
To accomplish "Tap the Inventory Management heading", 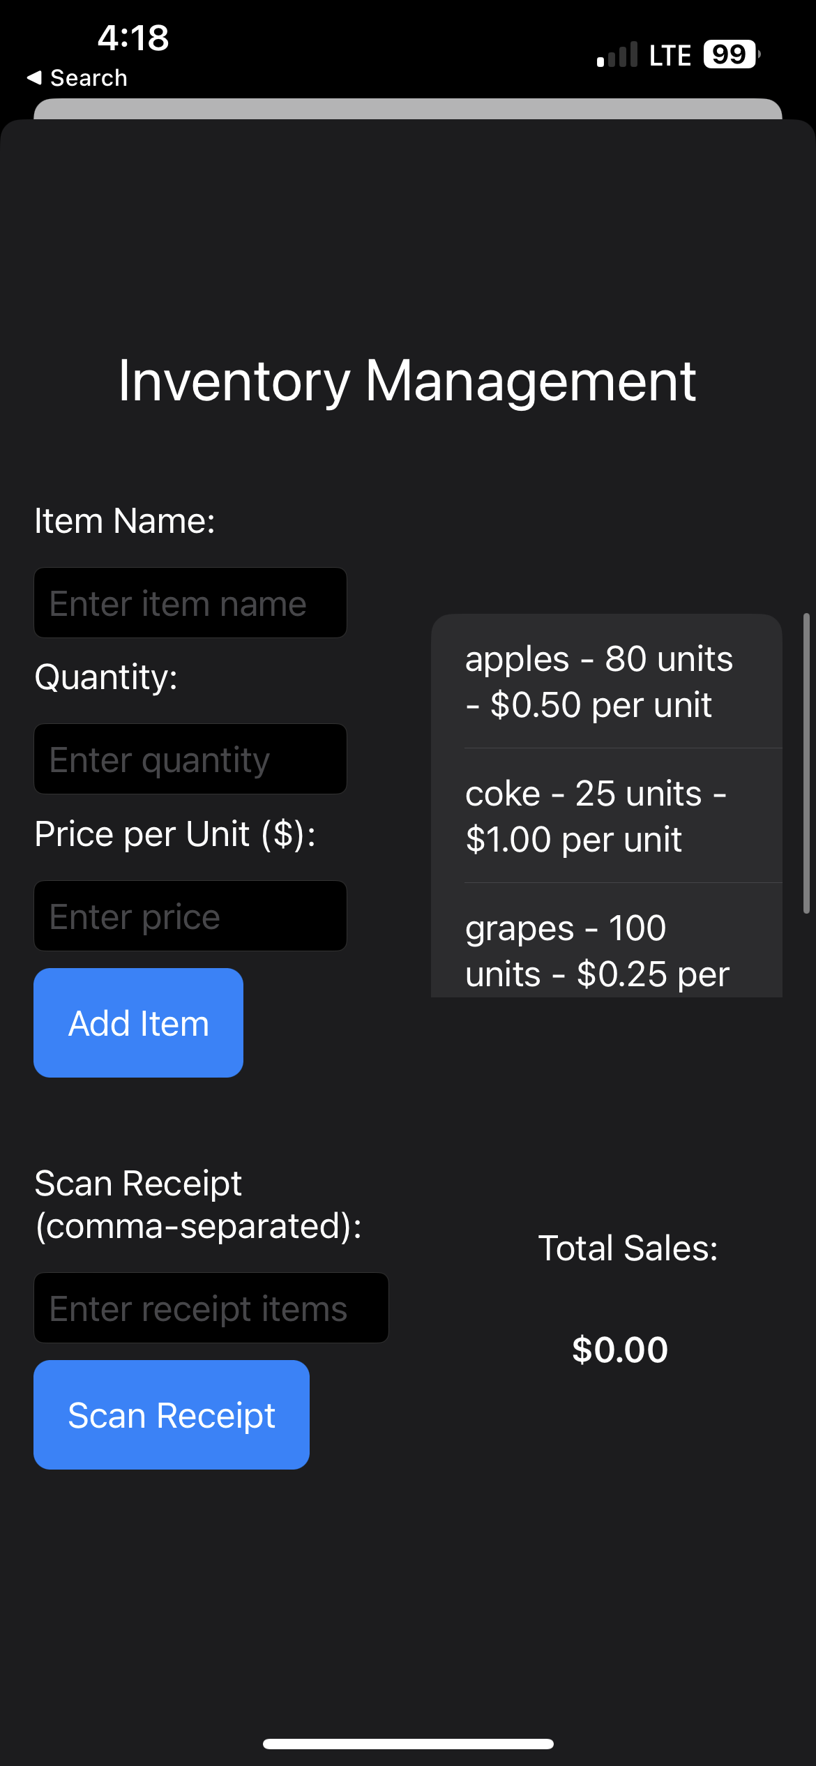I will [407, 381].
